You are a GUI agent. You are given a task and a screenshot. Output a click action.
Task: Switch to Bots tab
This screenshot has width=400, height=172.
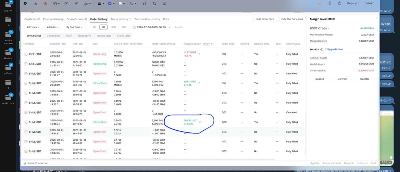[x=166, y=19]
